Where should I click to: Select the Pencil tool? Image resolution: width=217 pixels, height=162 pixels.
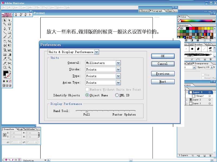[x=9, y=37]
